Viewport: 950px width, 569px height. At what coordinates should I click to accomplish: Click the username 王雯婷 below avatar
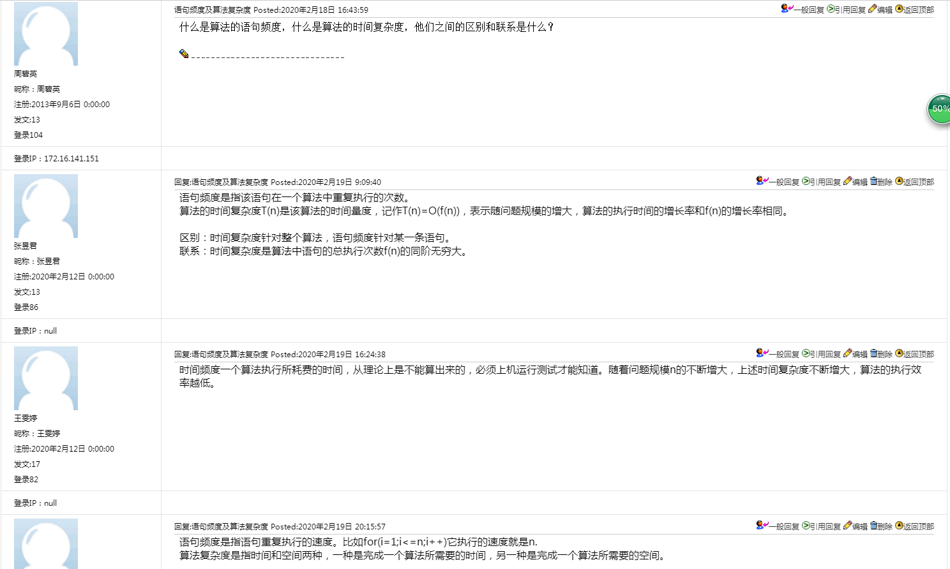click(x=26, y=418)
